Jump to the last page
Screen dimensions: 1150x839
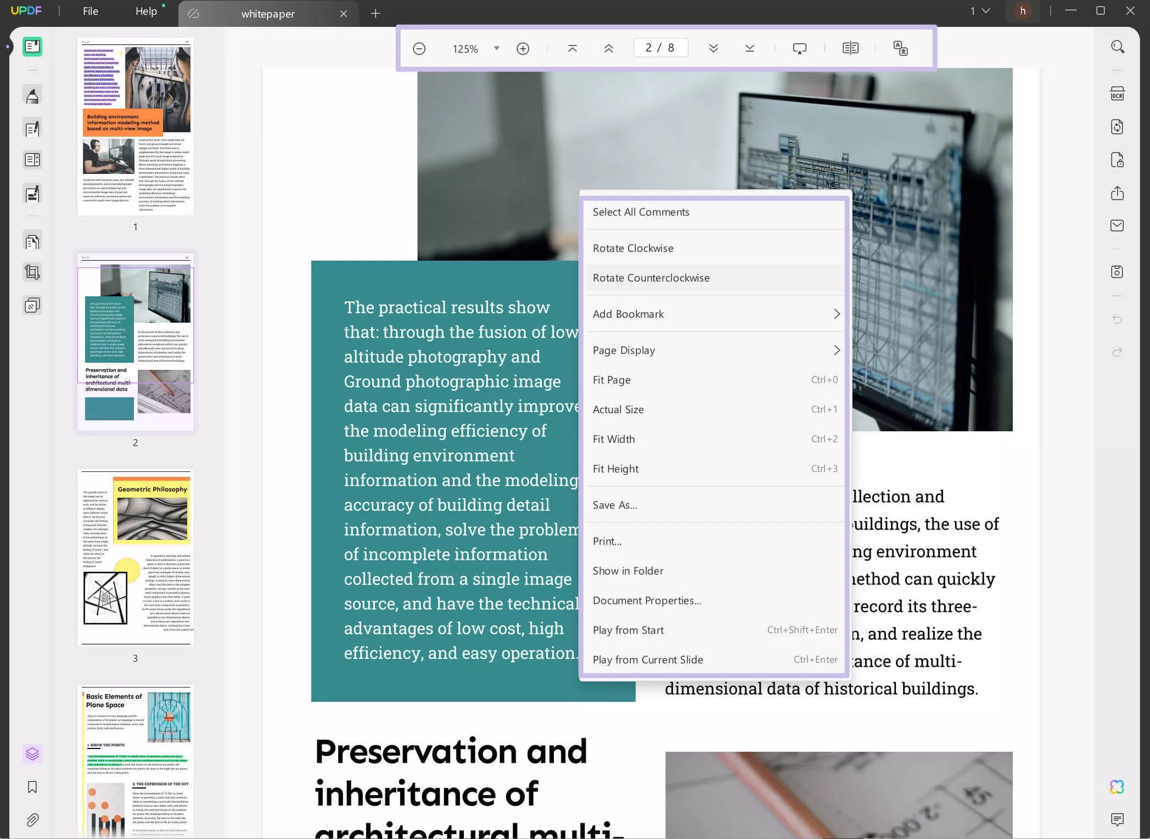point(749,48)
